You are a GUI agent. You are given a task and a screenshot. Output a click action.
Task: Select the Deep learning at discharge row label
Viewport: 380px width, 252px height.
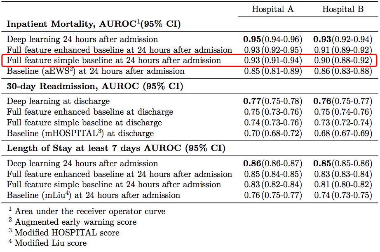pyautogui.click(x=59, y=101)
